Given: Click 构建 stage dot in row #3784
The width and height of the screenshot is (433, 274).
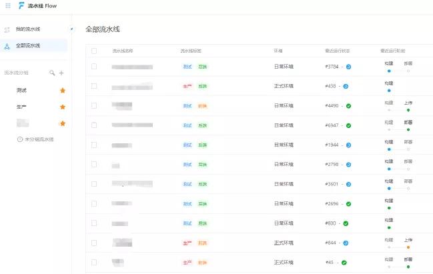Looking at the screenshot, I should click(389, 71).
